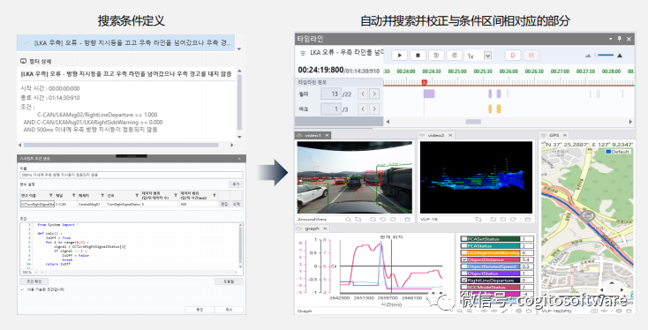Click the 조건 확인 button
This screenshot has height=330, width=648.
click(34, 281)
